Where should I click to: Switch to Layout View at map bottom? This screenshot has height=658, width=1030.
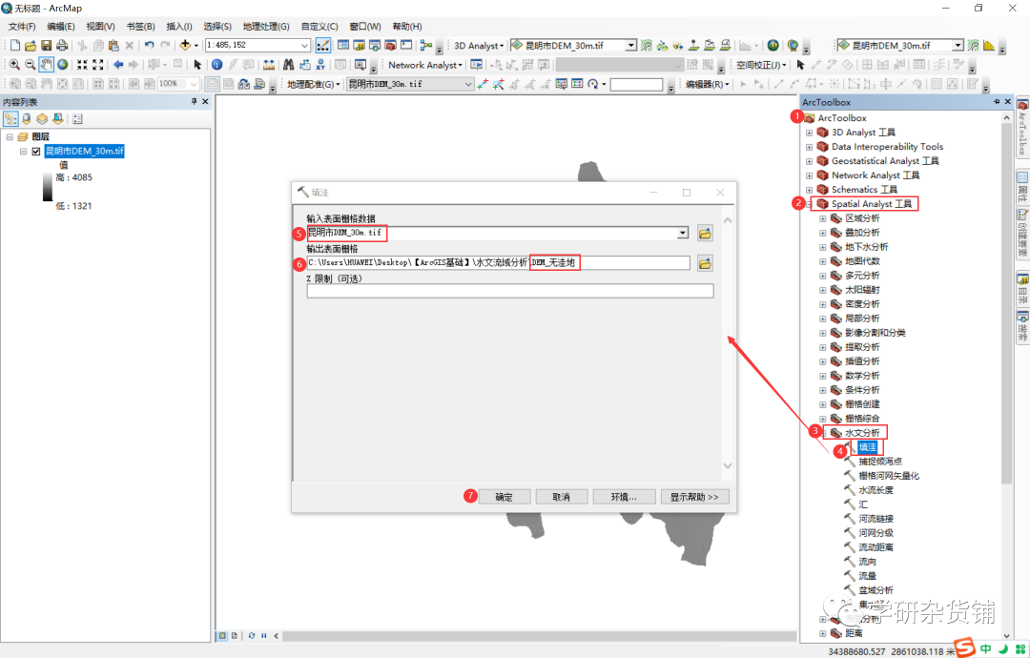(x=234, y=636)
